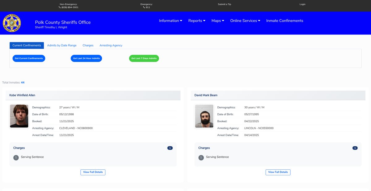Click the green Get Last 7 Days Admits button

(x=144, y=59)
